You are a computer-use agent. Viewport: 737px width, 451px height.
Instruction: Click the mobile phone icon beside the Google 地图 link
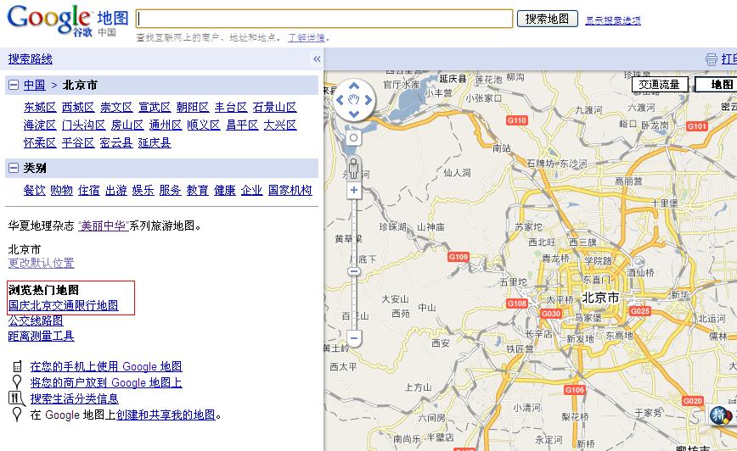point(17,366)
